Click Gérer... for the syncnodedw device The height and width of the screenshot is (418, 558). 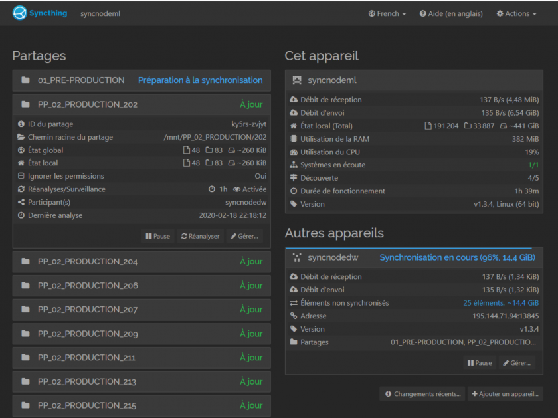click(517, 363)
